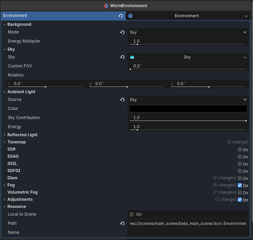Reset Ambient Light Source with revert icon
Viewport: 253px width, 240px height.
tap(122, 100)
